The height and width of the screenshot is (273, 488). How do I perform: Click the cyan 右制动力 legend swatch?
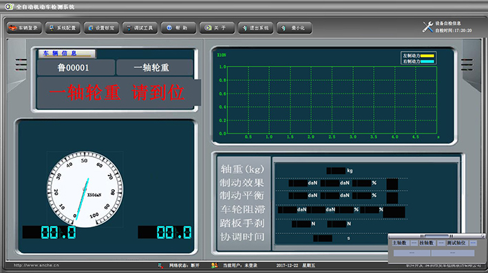click(x=427, y=62)
